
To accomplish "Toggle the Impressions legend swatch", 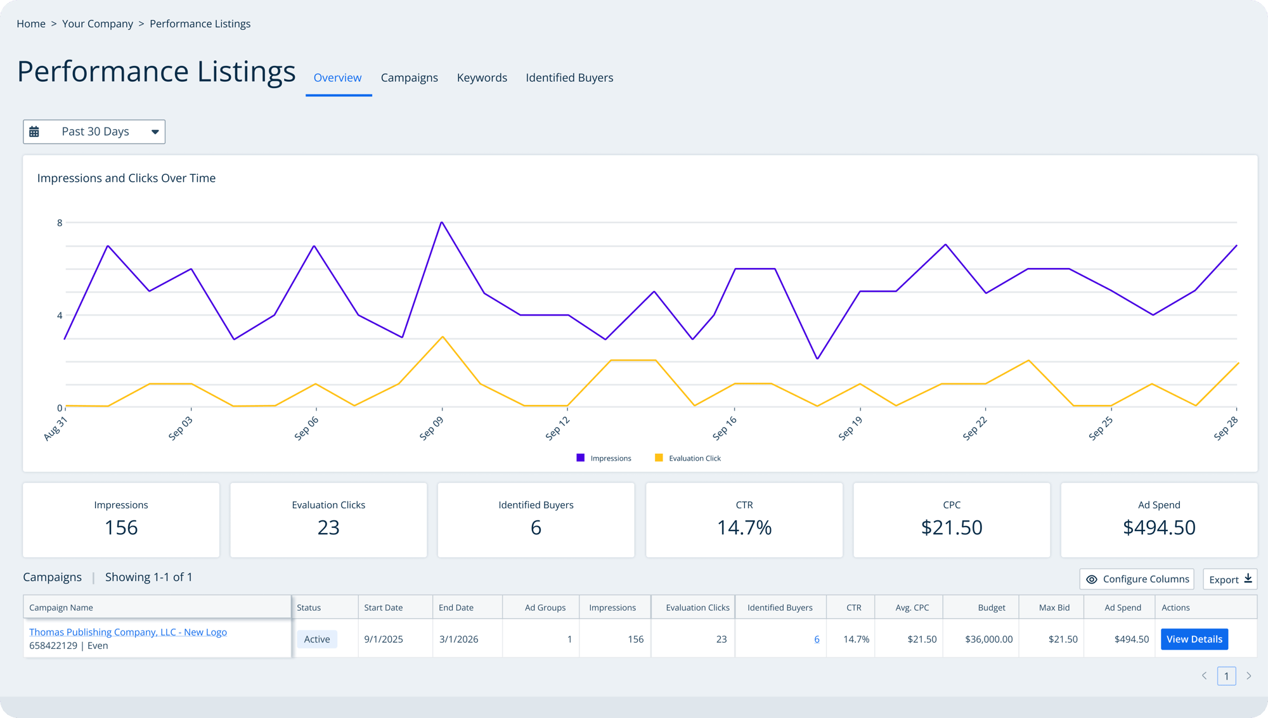I will coord(580,458).
